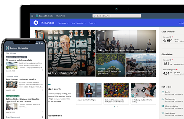Expand the What's happening menu
Viewport: 184px width, 119px height.
79,23
